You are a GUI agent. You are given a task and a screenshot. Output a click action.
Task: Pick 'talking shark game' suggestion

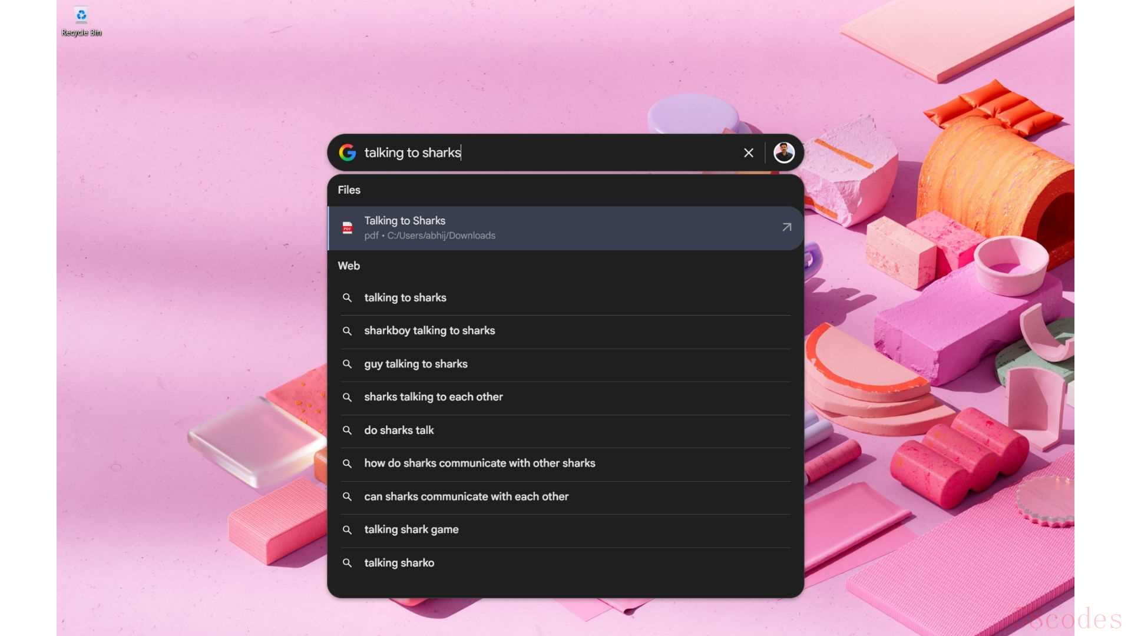pos(411,529)
